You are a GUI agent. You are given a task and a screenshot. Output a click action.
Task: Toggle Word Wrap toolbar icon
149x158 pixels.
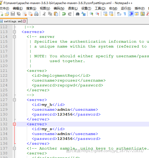pyautogui.click(x=119, y=14)
